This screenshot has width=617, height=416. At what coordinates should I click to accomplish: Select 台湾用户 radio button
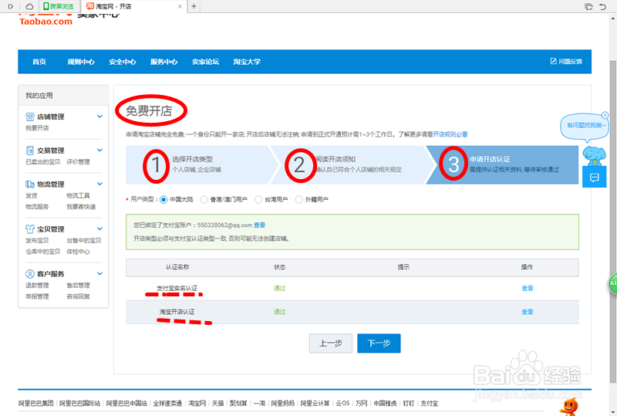(258, 200)
